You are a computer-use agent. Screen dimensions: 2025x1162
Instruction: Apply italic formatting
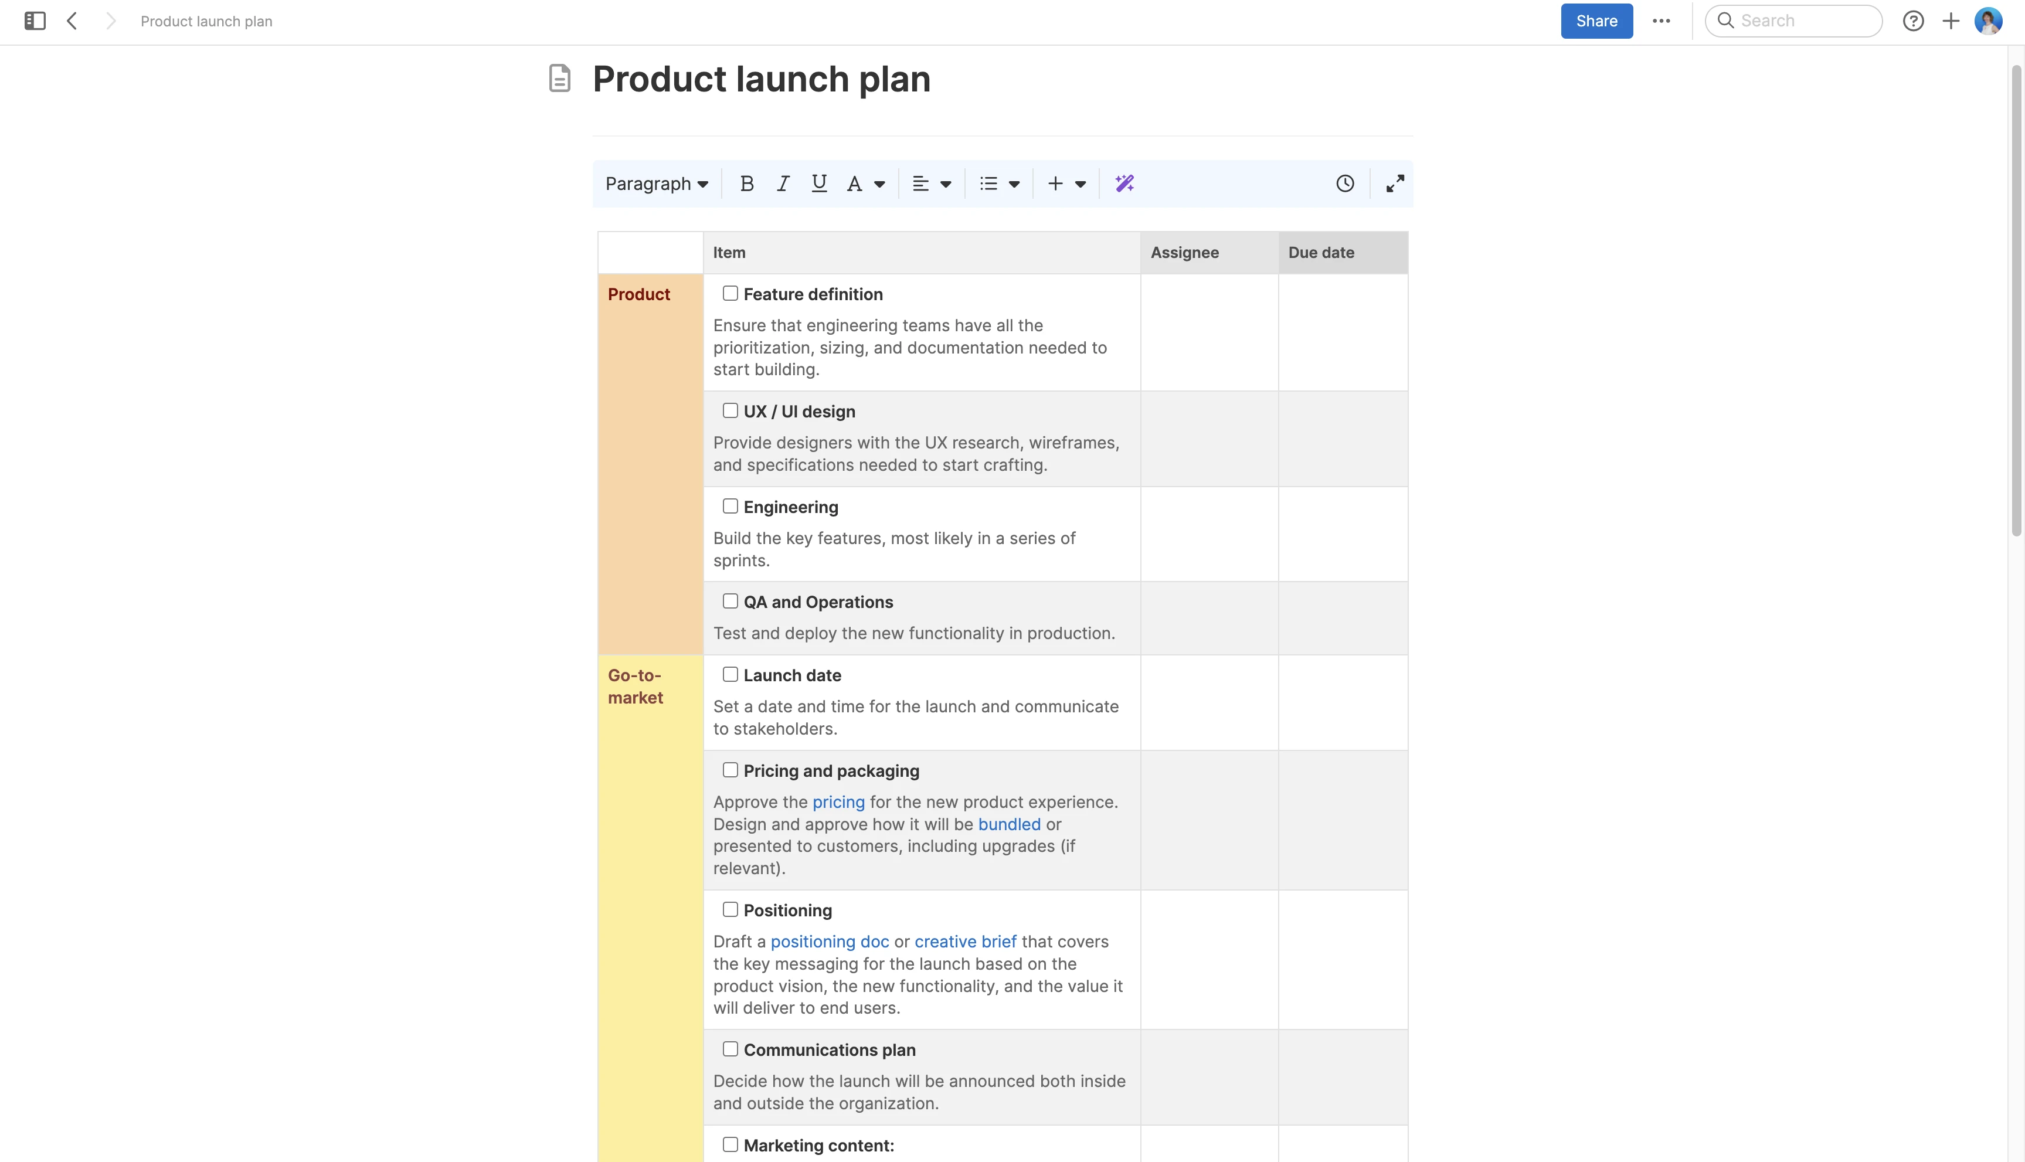(x=783, y=183)
